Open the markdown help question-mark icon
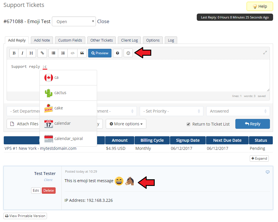This screenshot has height=222, width=278. pos(118,53)
